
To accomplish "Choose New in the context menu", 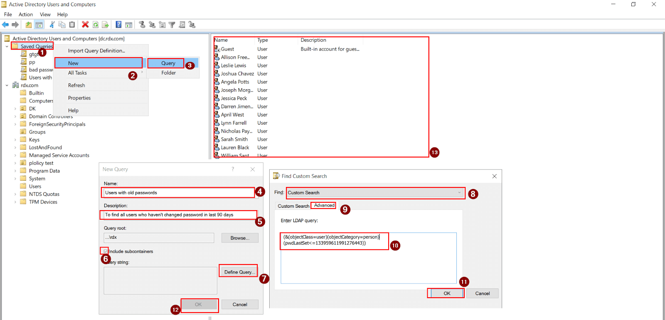I will click(99, 63).
